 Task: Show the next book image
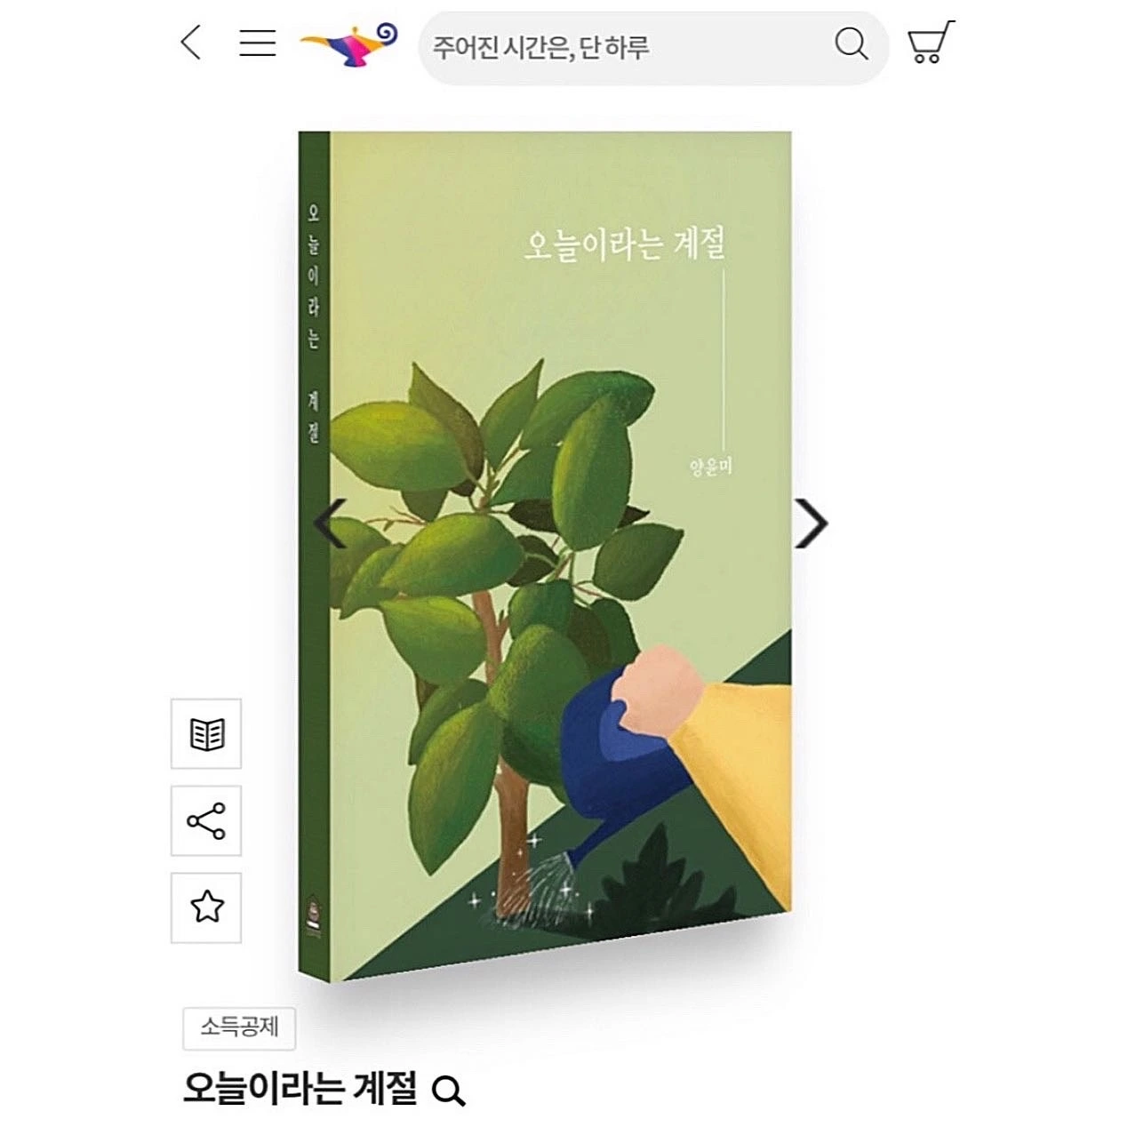(810, 524)
